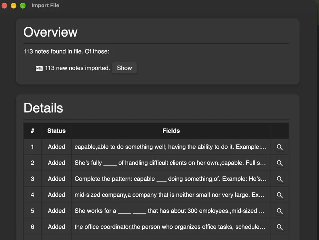
Task: Click the 'Details' heading
Action: (x=43, y=108)
